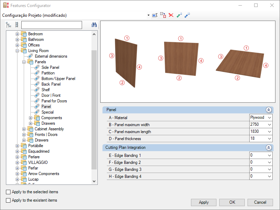Image resolution: width=280 pixels, height=210 pixels.
Task: Click the red X delete configuration icon
Action: (x=171, y=15)
